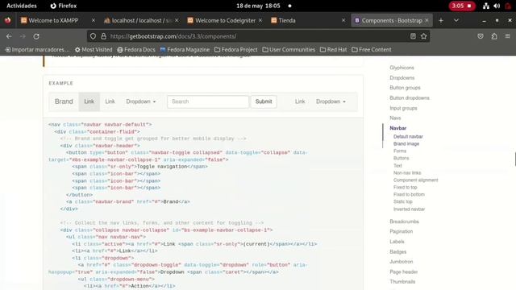This screenshot has width=516, height=290.
Task: Close the Tienda tab
Action: coord(343,20)
